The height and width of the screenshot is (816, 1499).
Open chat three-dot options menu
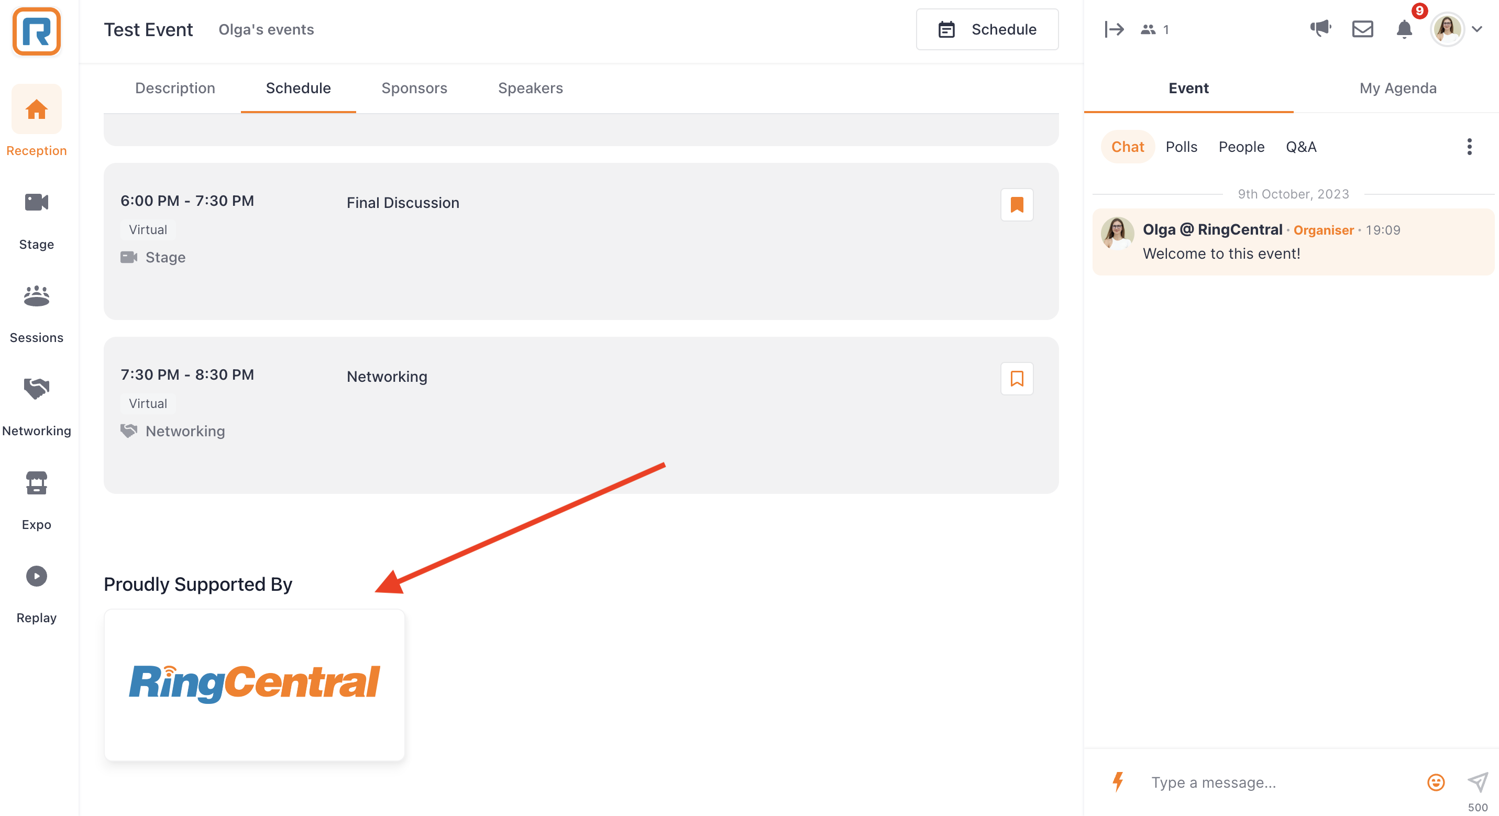(x=1469, y=147)
